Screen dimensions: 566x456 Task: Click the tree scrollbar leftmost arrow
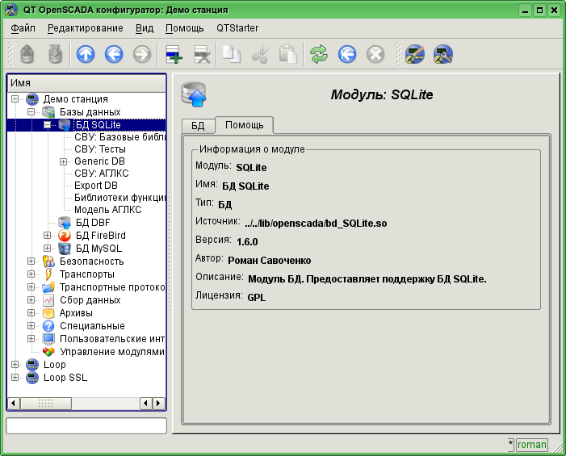(x=14, y=403)
